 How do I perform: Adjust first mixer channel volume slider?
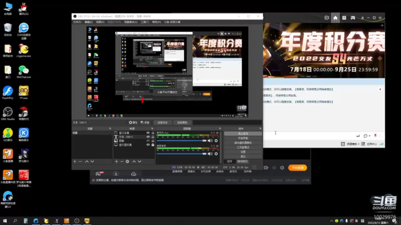[181, 140]
